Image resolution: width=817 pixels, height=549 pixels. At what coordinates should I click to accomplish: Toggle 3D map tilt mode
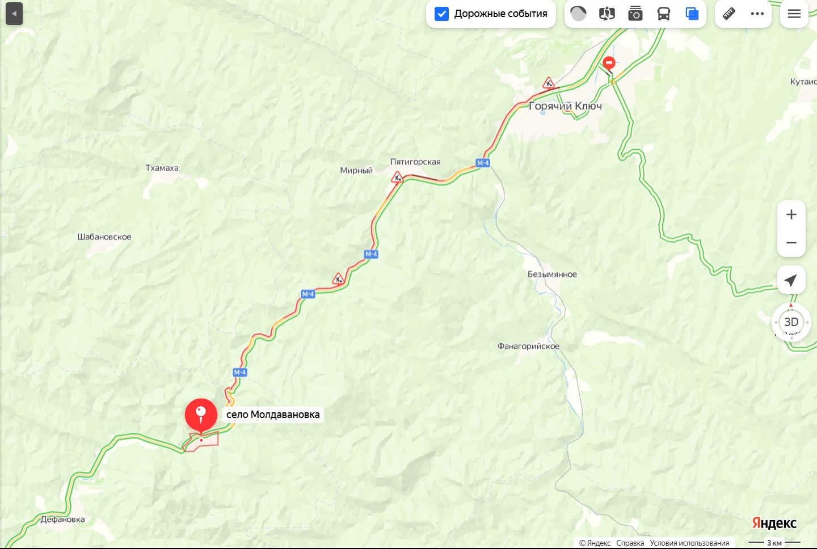pyautogui.click(x=791, y=322)
